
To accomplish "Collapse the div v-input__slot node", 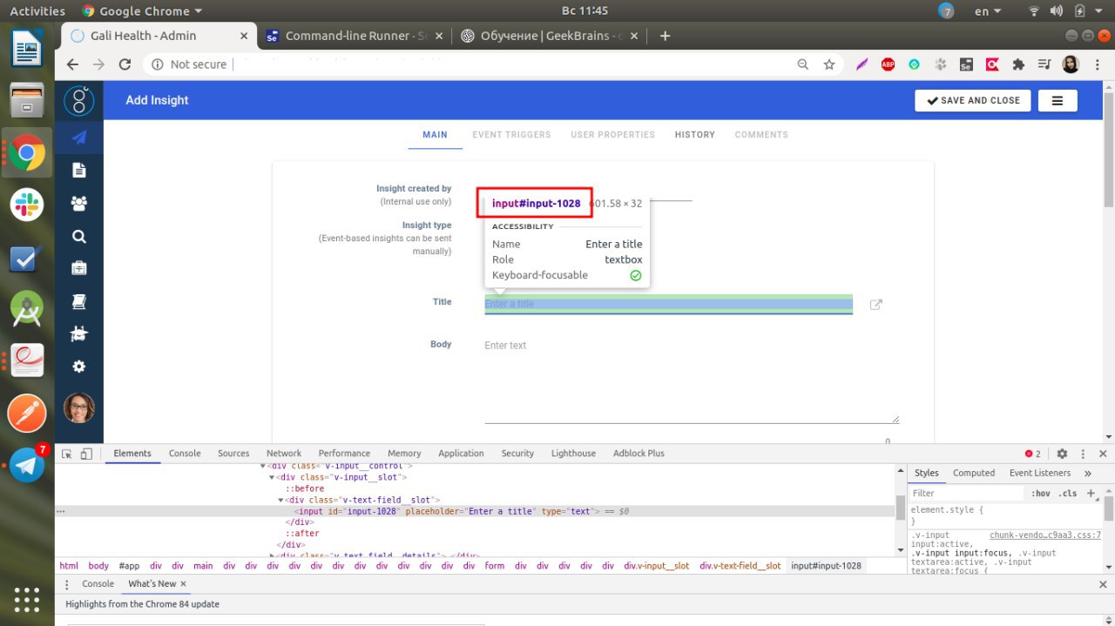I will [272, 478].
